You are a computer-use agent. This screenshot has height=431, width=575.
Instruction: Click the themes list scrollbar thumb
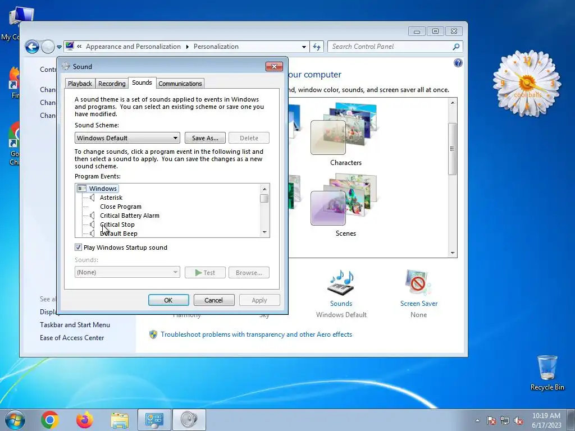click(x=453, y=148)
